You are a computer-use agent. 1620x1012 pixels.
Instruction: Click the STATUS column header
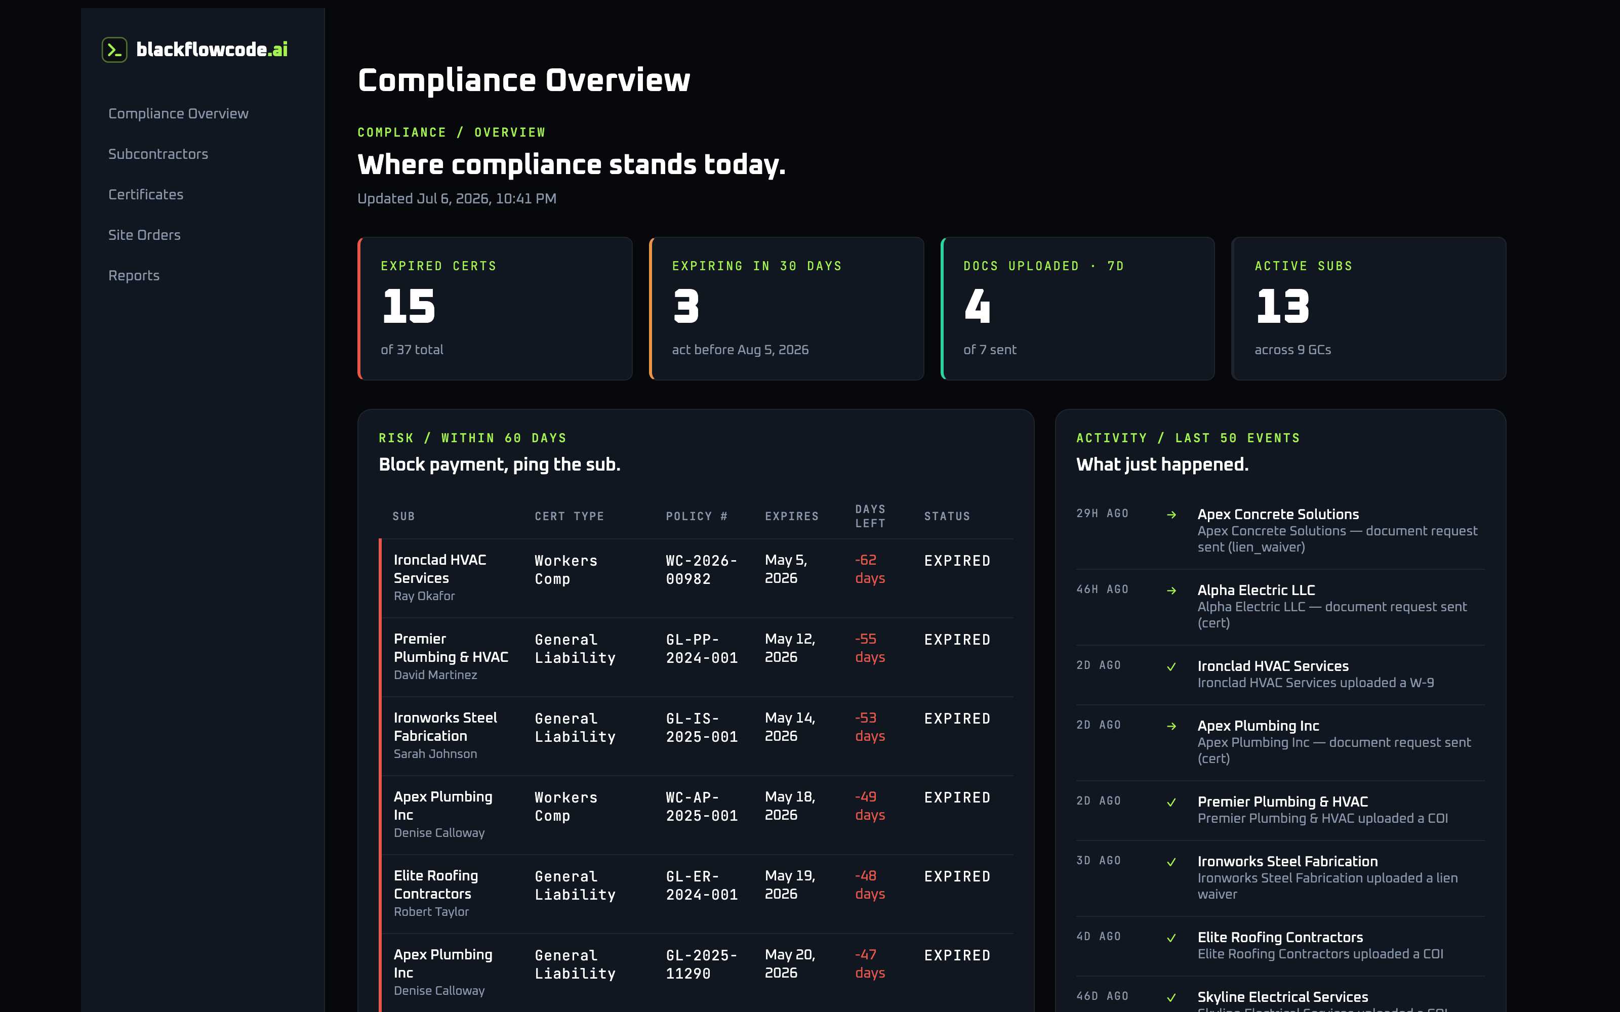point(947,516)
